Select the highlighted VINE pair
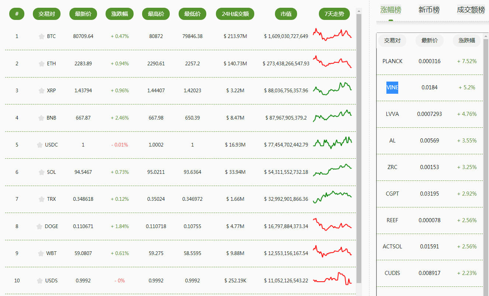The width and height of the screenshot is (489, 296). click(x=392, y=87)
